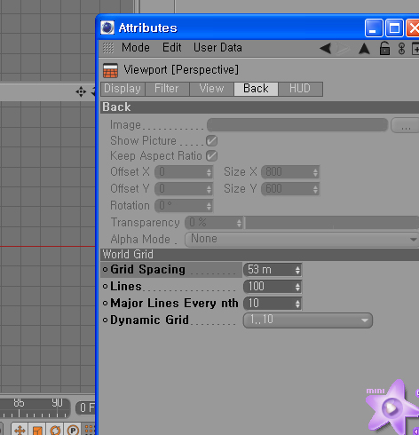
Task: Switch to the HUD tab
Action: [300, 89]
